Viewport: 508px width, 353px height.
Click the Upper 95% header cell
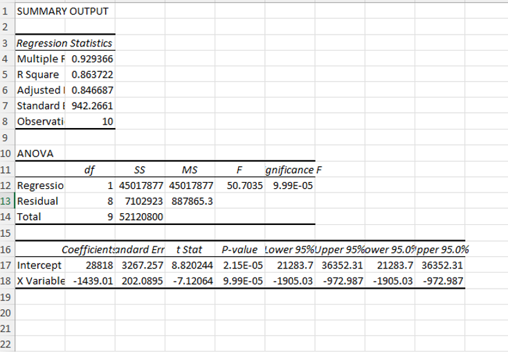coord(340,249)
